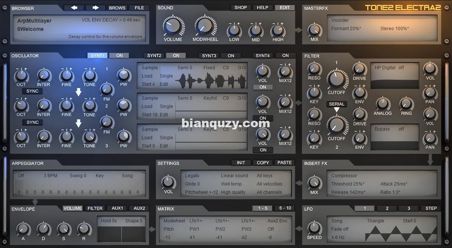452x248 pixels.
Task: Open the Well temp. tuning menu
Action: coord(232,184)
